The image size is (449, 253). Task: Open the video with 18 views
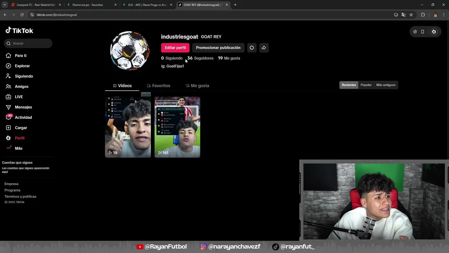tap(128, 127)
